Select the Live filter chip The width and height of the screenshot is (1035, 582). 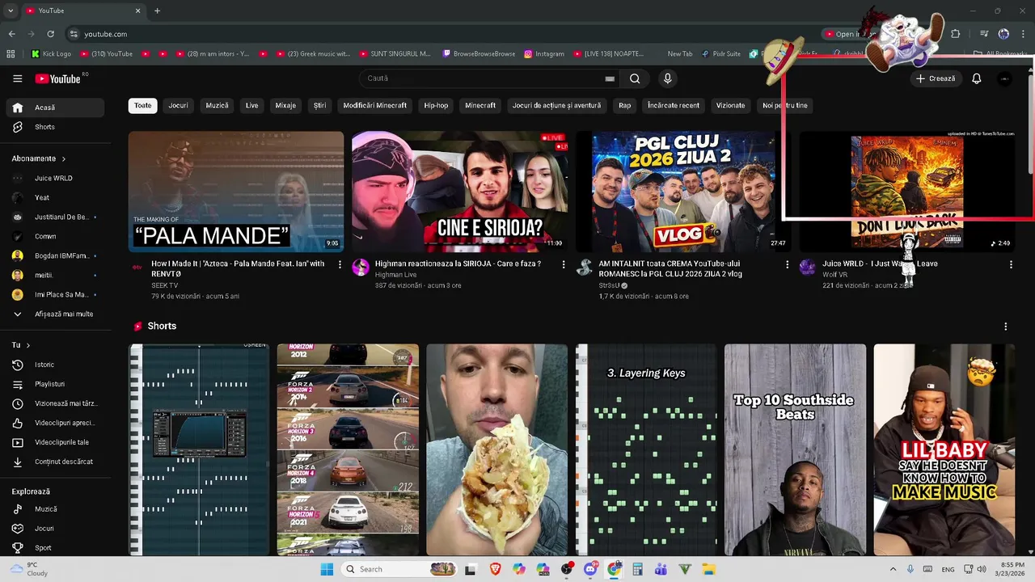tap(252, 105)
